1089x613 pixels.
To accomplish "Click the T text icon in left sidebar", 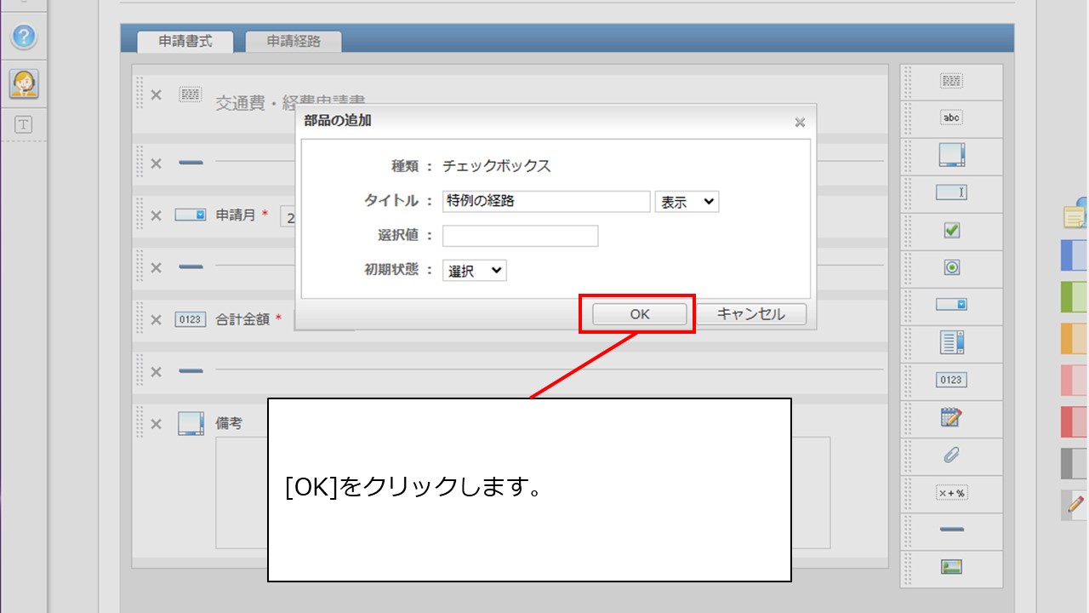I will [24, 125].
